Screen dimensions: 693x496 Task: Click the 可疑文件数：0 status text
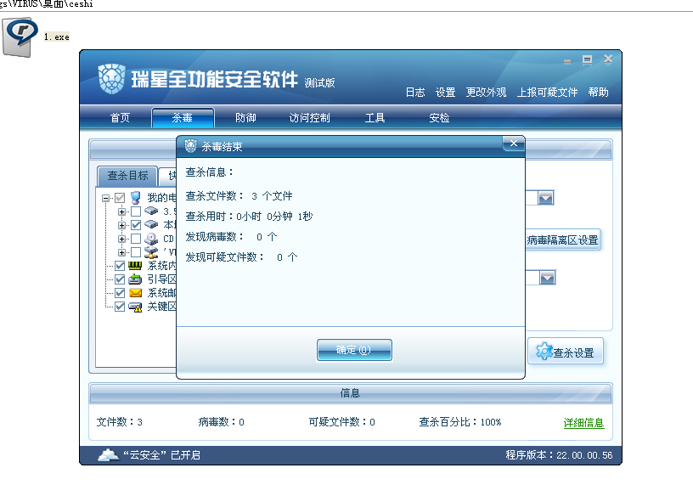(341, 422)
